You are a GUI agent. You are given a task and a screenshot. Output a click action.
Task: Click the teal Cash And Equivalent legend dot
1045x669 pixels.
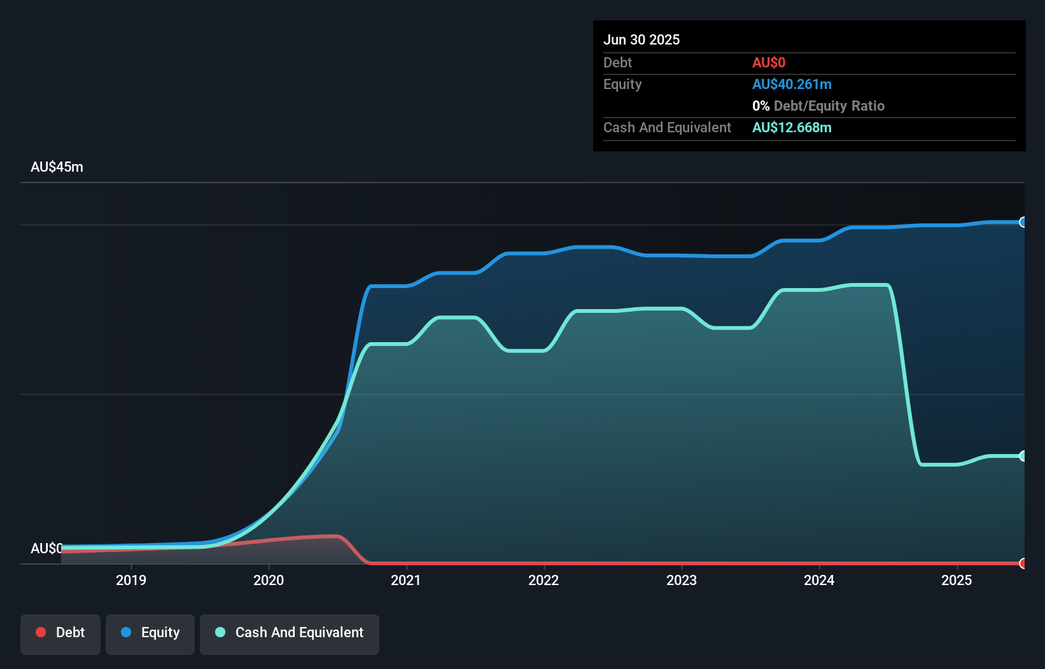click(220, 632)
